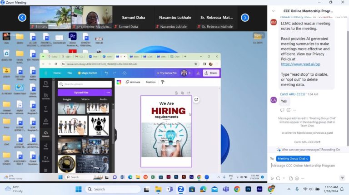Click the Animate button in Canva
The image size is (349, 195).
133,82
